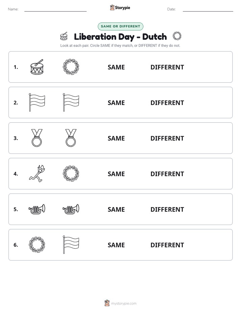This screenshot has height=313, width=241.
Task: Choose SAME for row 5
Action: 116,209
